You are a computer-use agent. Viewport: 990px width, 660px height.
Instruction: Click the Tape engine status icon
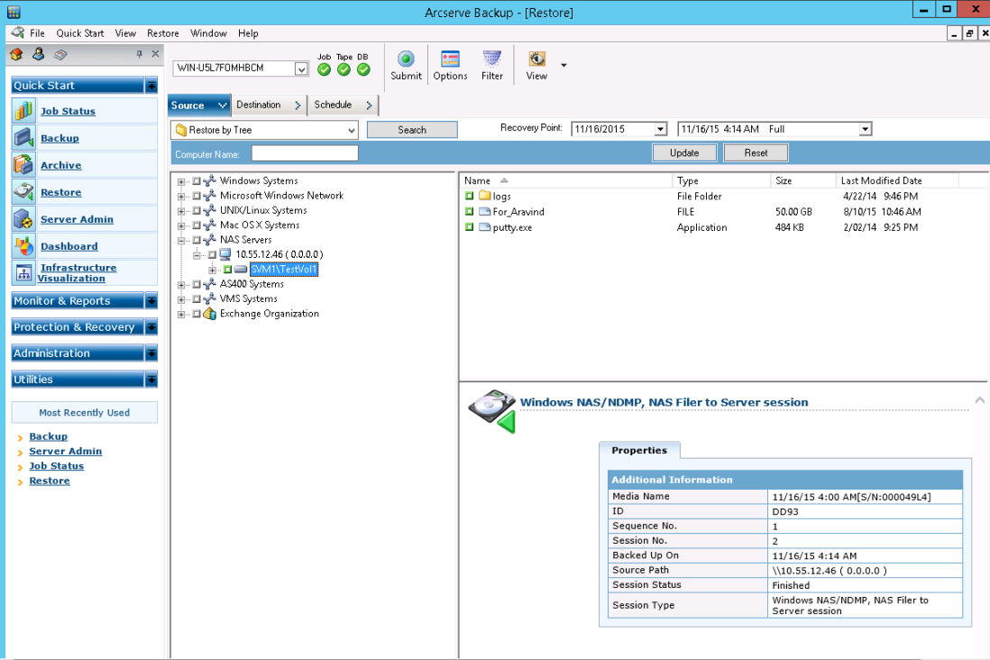344,69
